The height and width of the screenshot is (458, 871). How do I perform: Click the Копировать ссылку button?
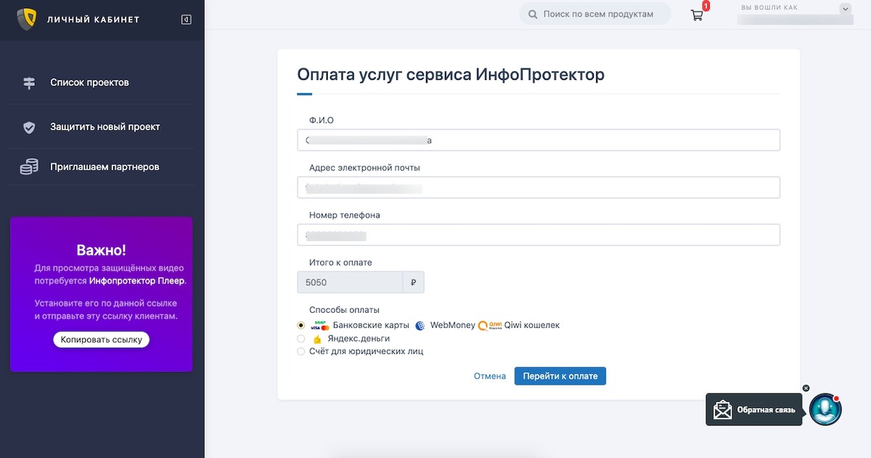(102, 340)
